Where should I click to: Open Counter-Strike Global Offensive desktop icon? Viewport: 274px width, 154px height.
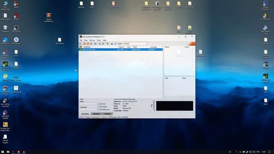click(5, 127)
